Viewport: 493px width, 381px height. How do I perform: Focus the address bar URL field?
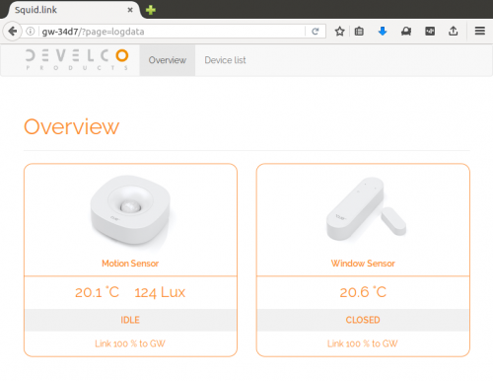point(173,32)
